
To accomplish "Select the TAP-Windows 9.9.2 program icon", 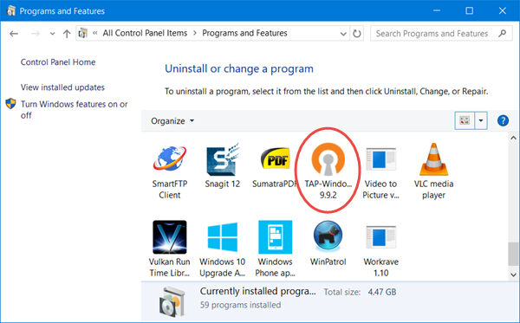I will click(x=328, y=159).
